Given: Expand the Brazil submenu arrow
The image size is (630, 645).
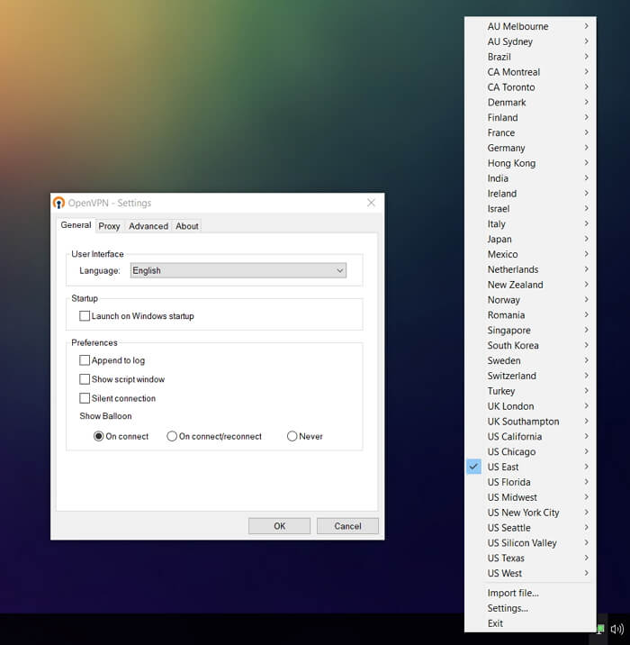Looking at the screenshot, I should (587, 57).
